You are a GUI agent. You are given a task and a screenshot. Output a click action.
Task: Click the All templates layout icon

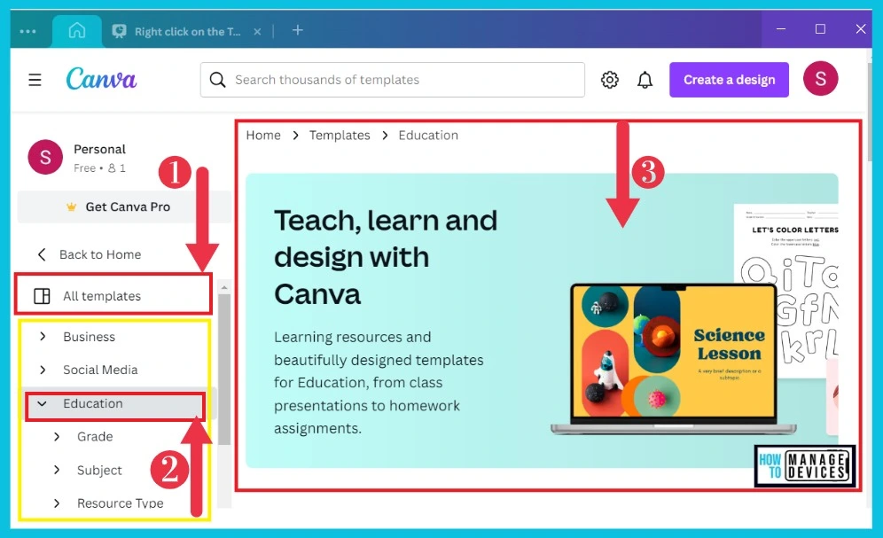click(x=43, y=296)
